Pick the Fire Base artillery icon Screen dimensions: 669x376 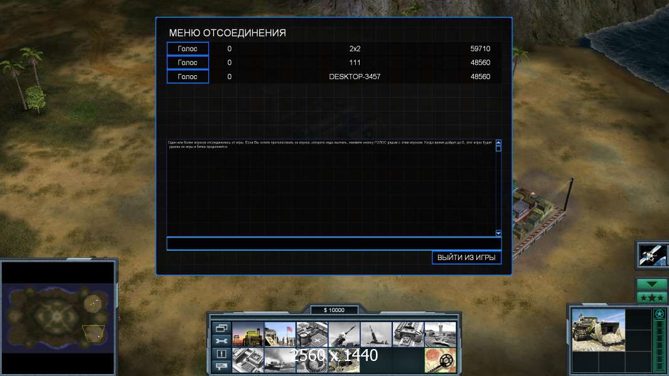pyautogui.click(x=376, y=335)
